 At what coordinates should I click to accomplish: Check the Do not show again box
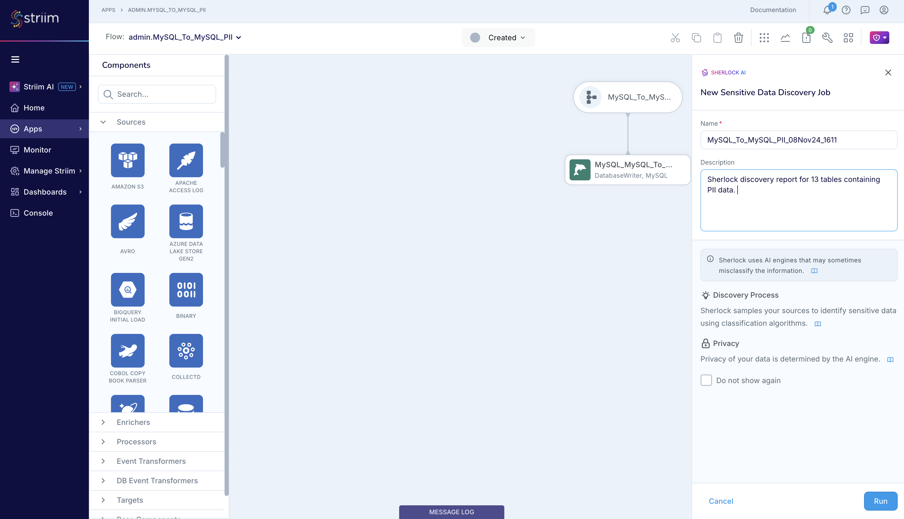tap(706, 380)
